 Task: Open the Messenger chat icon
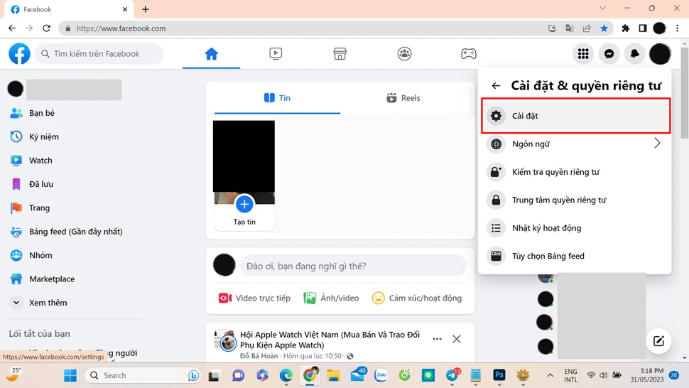coord(609,53)
